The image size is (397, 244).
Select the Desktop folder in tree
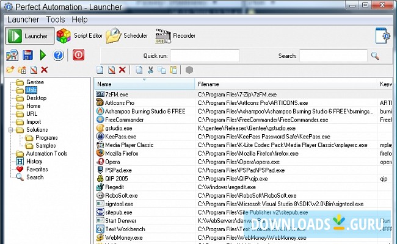[x=37, y=98]
